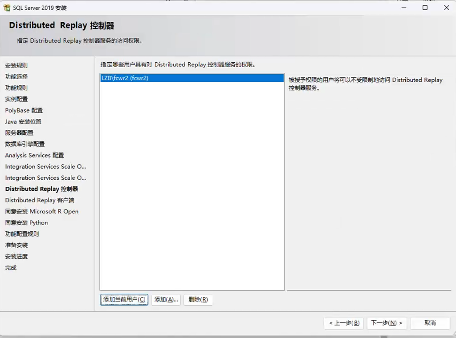This screenshot has width=456, height=338.
Task: Close the SQL Server 2019 setup window
Action: tap(446, 8)
